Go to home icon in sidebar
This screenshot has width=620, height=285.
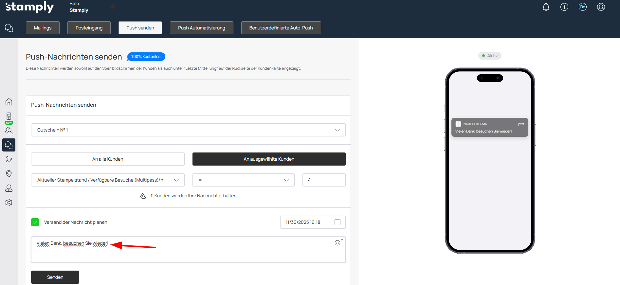[x=9, y=102]
